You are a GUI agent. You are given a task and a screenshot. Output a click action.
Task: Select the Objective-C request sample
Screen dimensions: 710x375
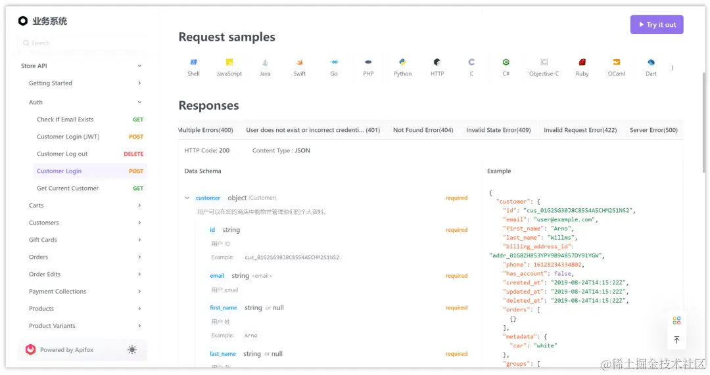[544, 67]
